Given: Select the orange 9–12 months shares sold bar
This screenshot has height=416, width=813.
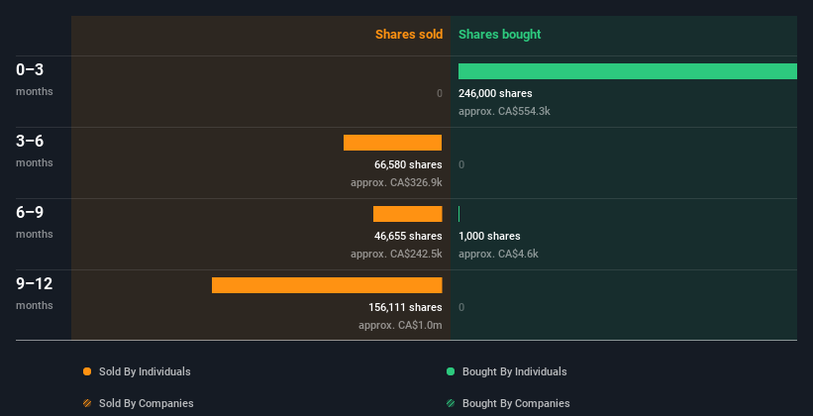Looking at the screenshot, I should pos(327,285).
